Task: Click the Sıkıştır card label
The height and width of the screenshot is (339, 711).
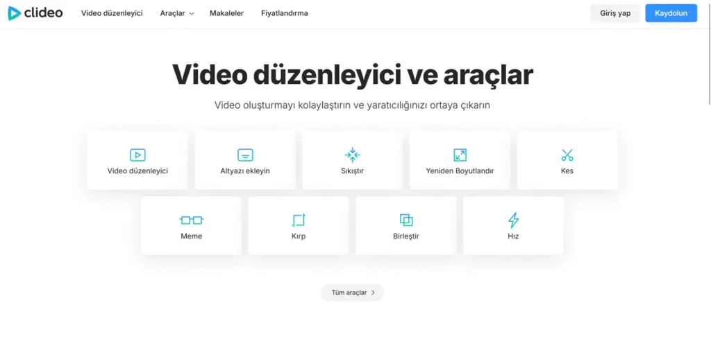Action: pos(352,171)
